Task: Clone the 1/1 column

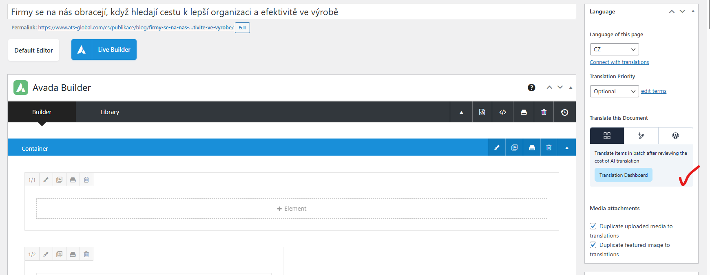Action: (59, 180)
